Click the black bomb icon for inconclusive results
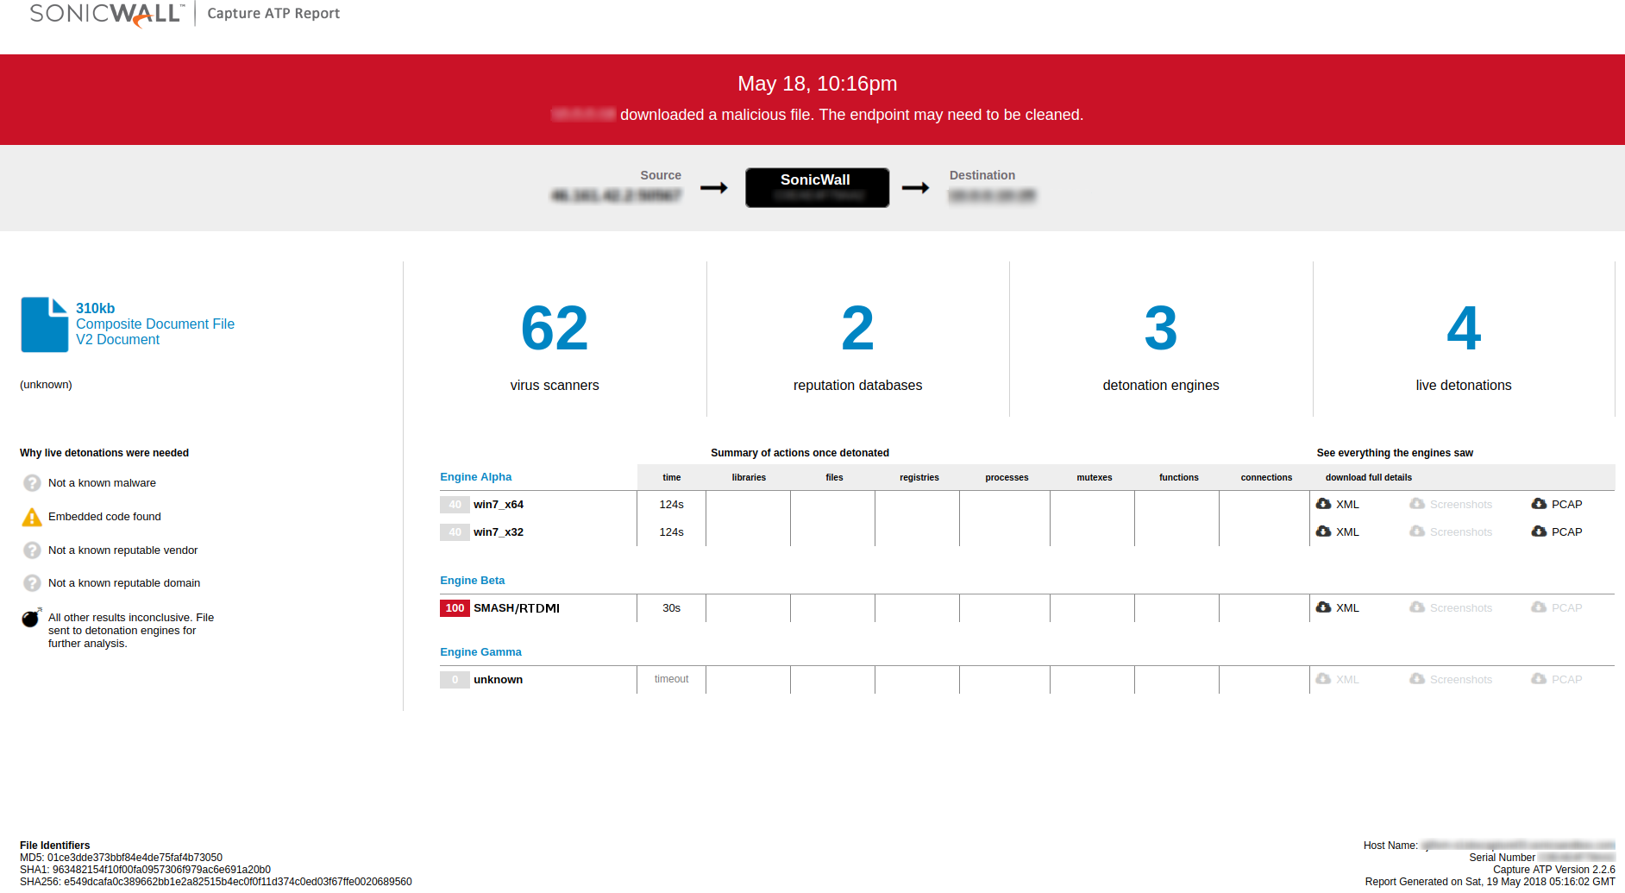Viewport: 1625px width, 893px height. coord(31,618)
